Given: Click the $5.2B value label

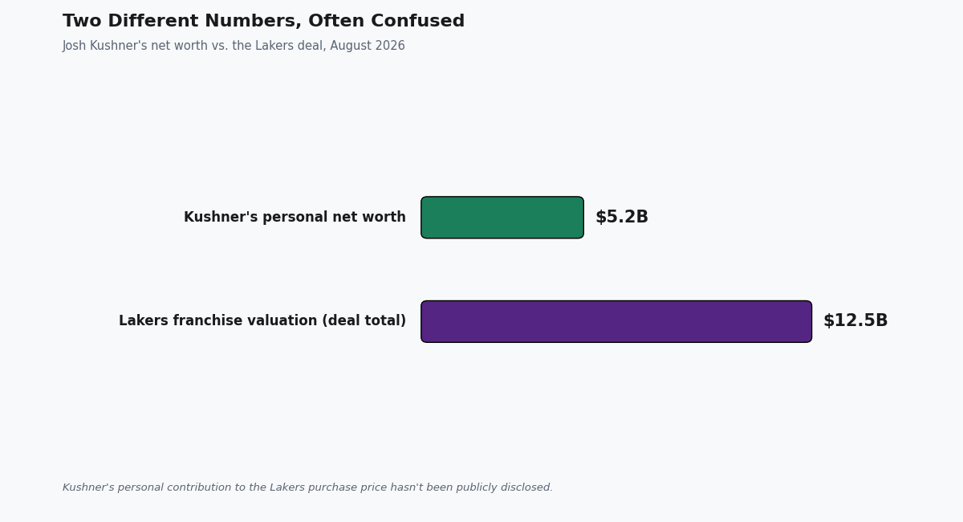Looking at the screenshot, I should tap(622, 218).
